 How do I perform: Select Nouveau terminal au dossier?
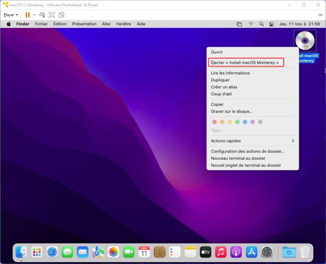pyautogui.click(x=253, y=158)
